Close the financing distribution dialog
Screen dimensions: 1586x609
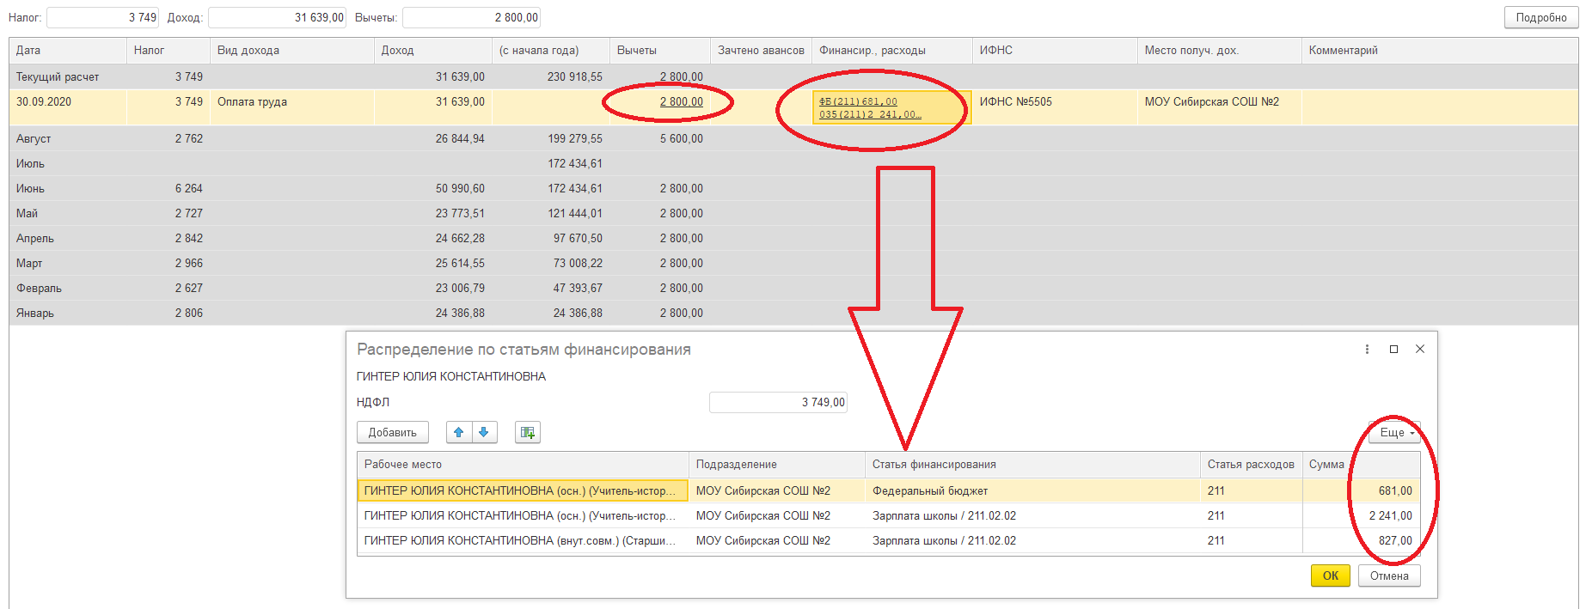click(x=1420, y=349)
